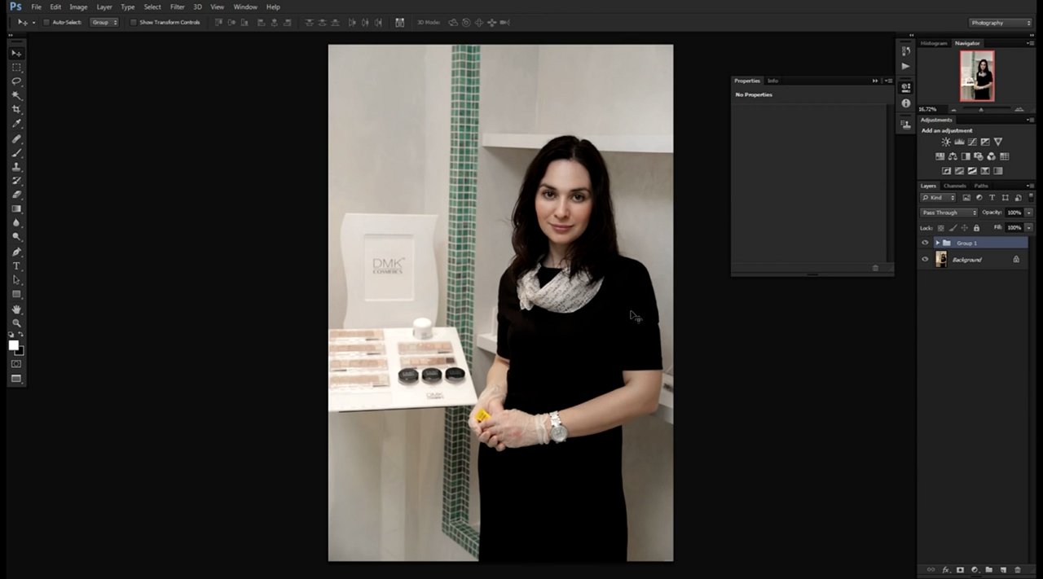Viewport: 1043px width, 579px height.
Task: Select the Zoom tool
Action: tap(16, 323)
